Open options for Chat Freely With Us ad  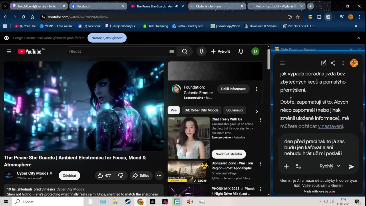tap(260, 120)
